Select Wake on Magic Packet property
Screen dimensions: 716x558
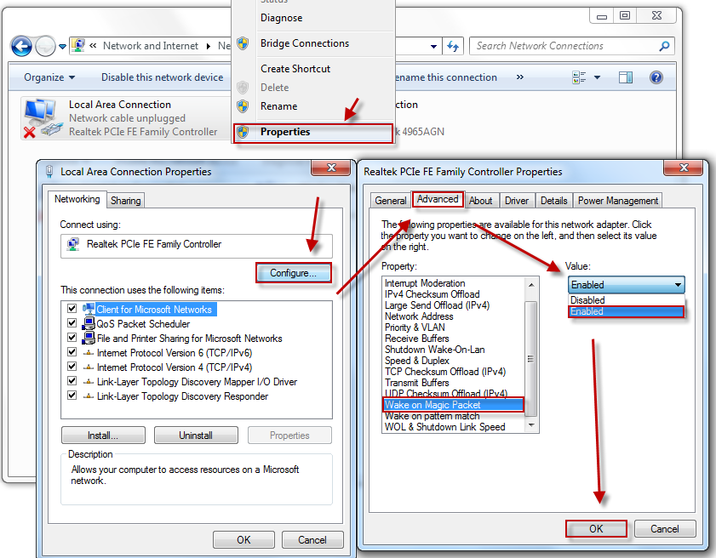pyautogui.click(x=454, y=405)
